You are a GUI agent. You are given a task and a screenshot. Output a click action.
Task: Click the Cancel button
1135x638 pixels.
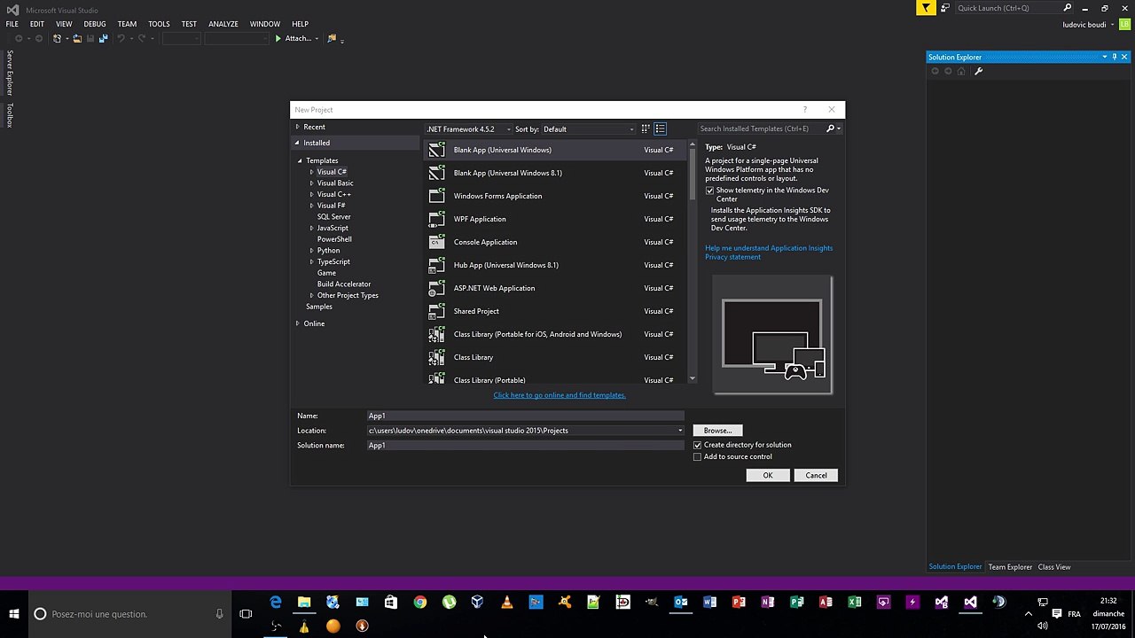(x=816, y=476)
